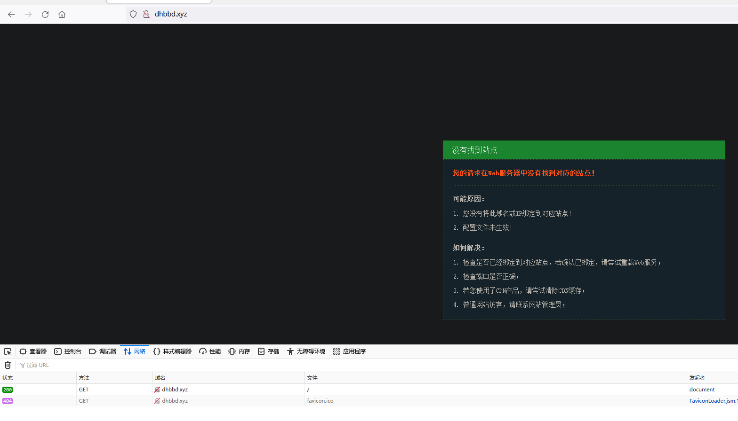Click the browser back arrow button
Image resolution: width=738 pixels, height=421 pixels.
point(11,15)
